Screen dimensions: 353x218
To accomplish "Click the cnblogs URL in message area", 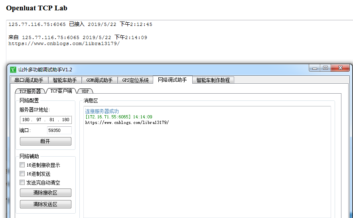I will (127, 123).
